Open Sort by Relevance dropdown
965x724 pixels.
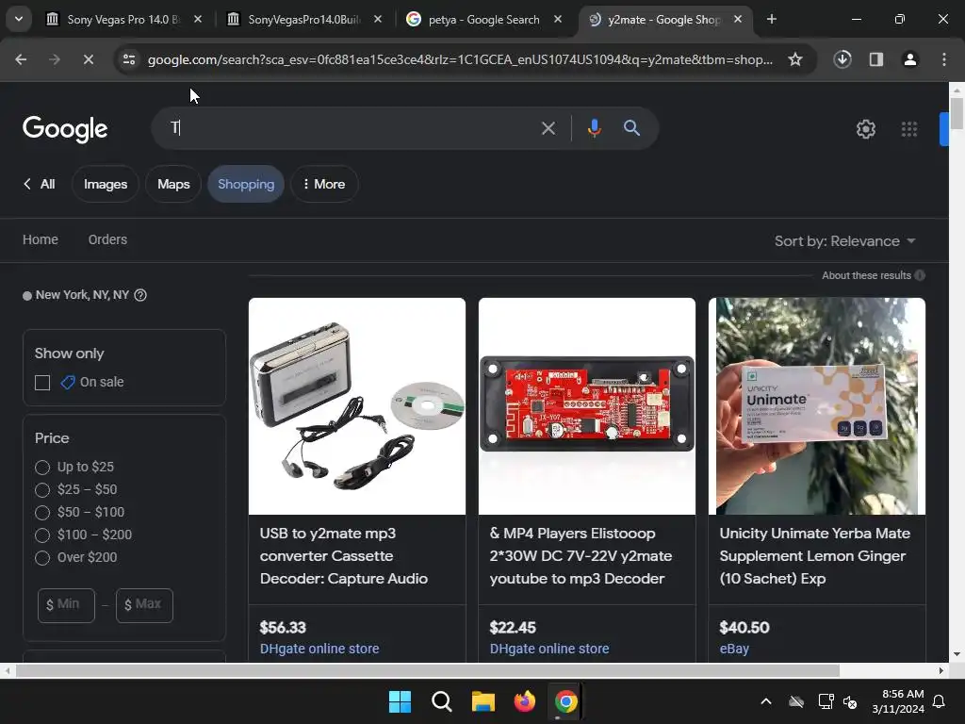844,241
